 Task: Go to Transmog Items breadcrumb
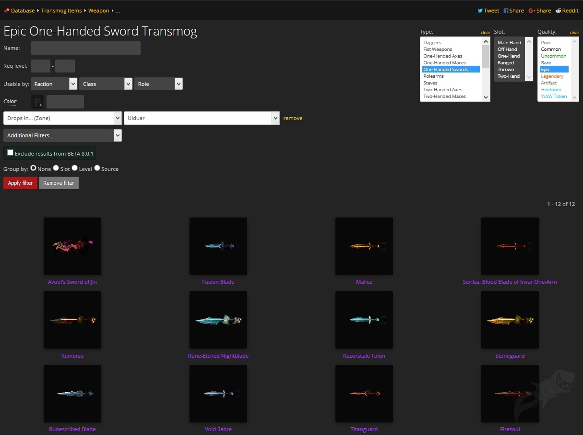point(61,11)
